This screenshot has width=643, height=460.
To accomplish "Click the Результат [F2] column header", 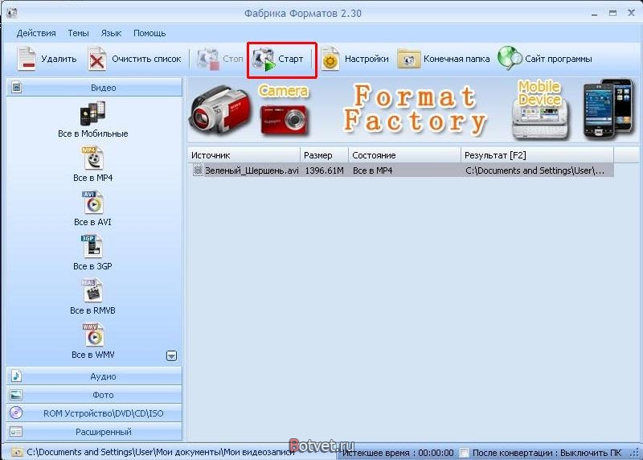I will [538, 155].
